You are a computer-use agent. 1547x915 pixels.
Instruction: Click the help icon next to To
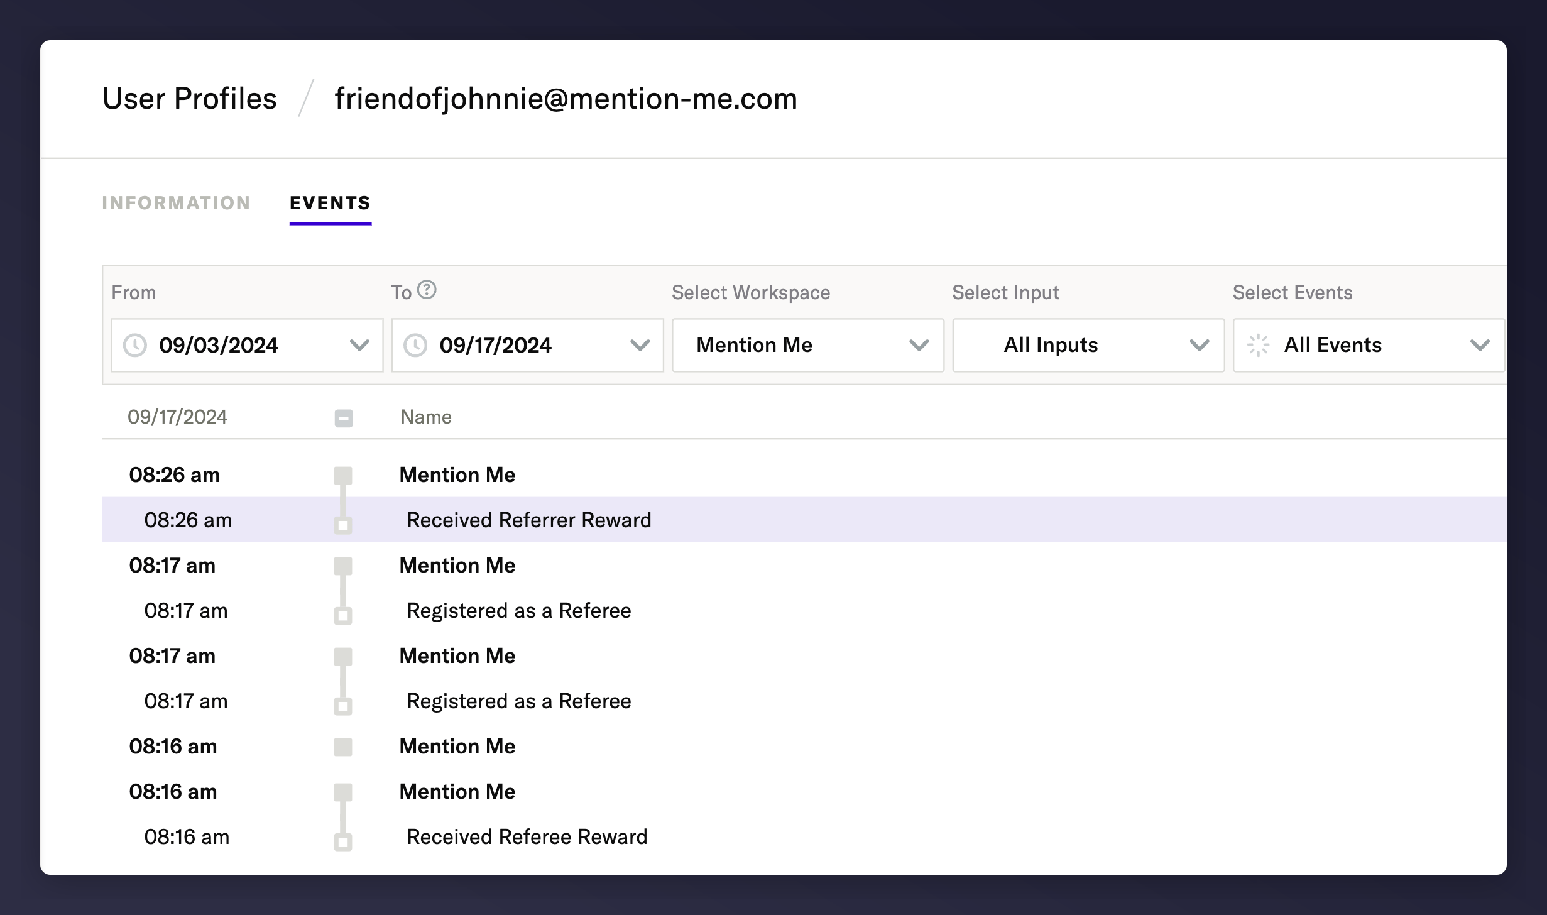427,290
